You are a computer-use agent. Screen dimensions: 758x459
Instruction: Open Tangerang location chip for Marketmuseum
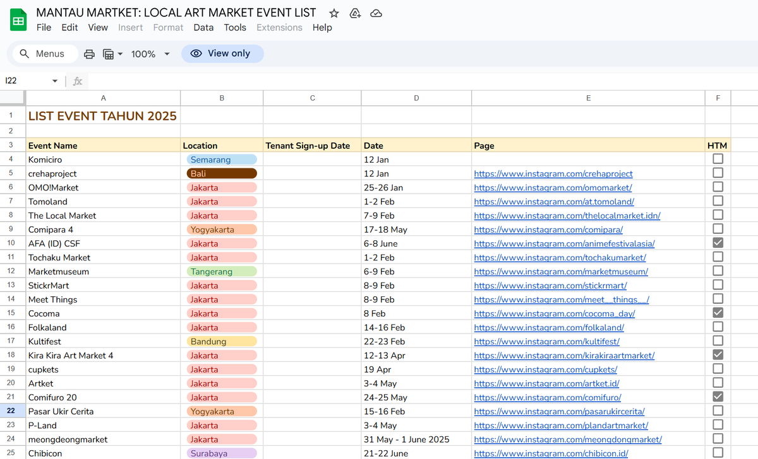click(x=222, y=272)
